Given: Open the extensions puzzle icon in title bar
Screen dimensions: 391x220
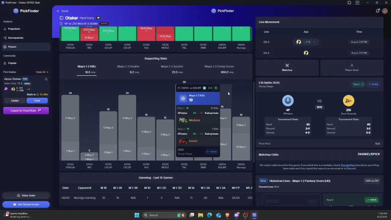Looking at the screenshot, I should [349, 3].
